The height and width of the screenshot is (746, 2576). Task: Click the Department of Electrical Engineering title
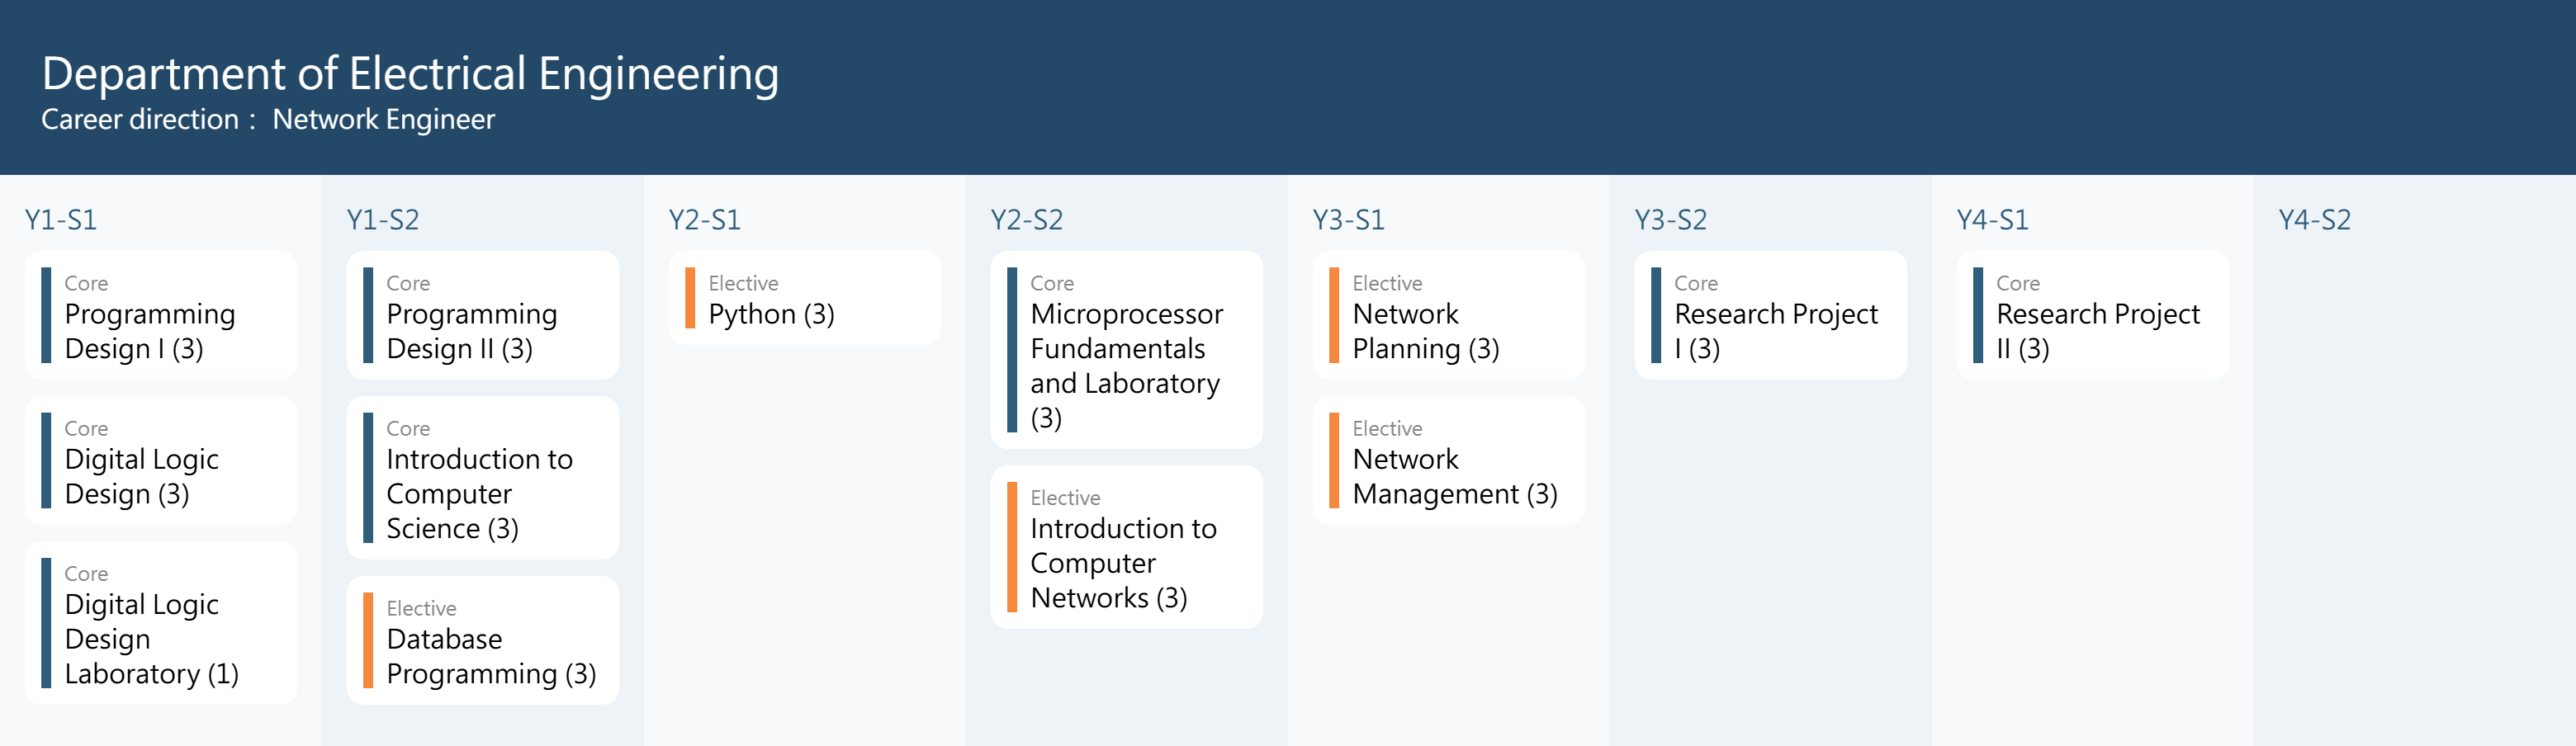click(410, 74)
